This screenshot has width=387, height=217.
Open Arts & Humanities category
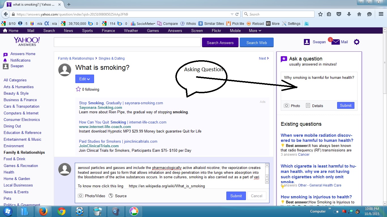19,87
